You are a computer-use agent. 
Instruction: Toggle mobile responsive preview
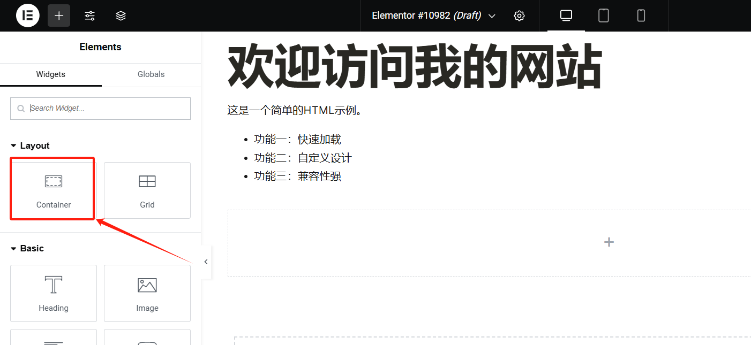coord(641,16)
